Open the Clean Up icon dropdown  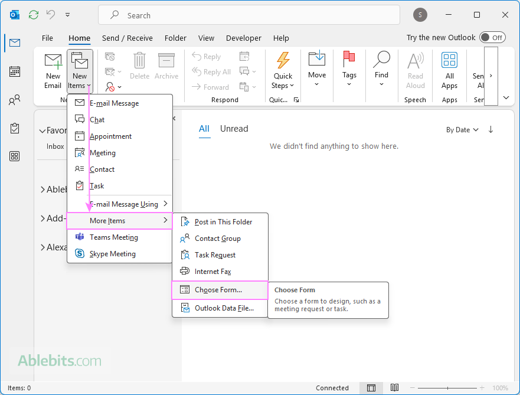[x=113, y=72]
